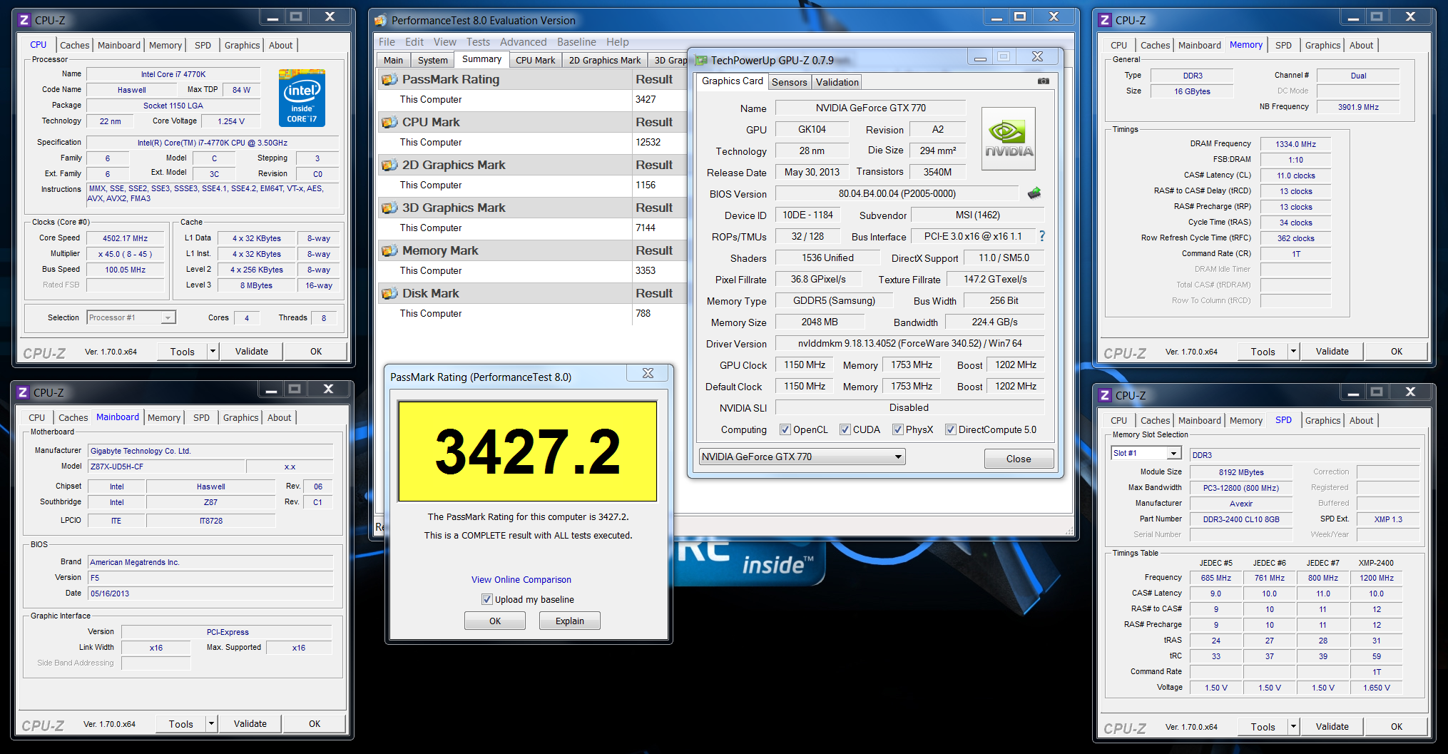
Task: Click the icon beside Memory Mark heading
Action: point(389,250)
